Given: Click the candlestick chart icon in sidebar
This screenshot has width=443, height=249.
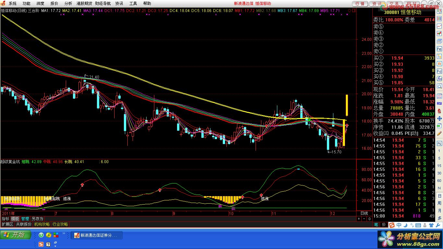Looking at the screenshot, I should (439, 33).
